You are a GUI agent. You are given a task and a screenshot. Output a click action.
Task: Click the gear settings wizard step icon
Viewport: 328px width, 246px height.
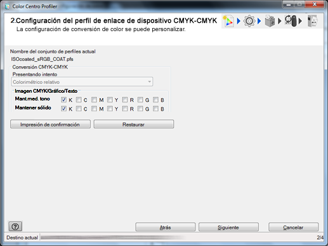[249, 21]
